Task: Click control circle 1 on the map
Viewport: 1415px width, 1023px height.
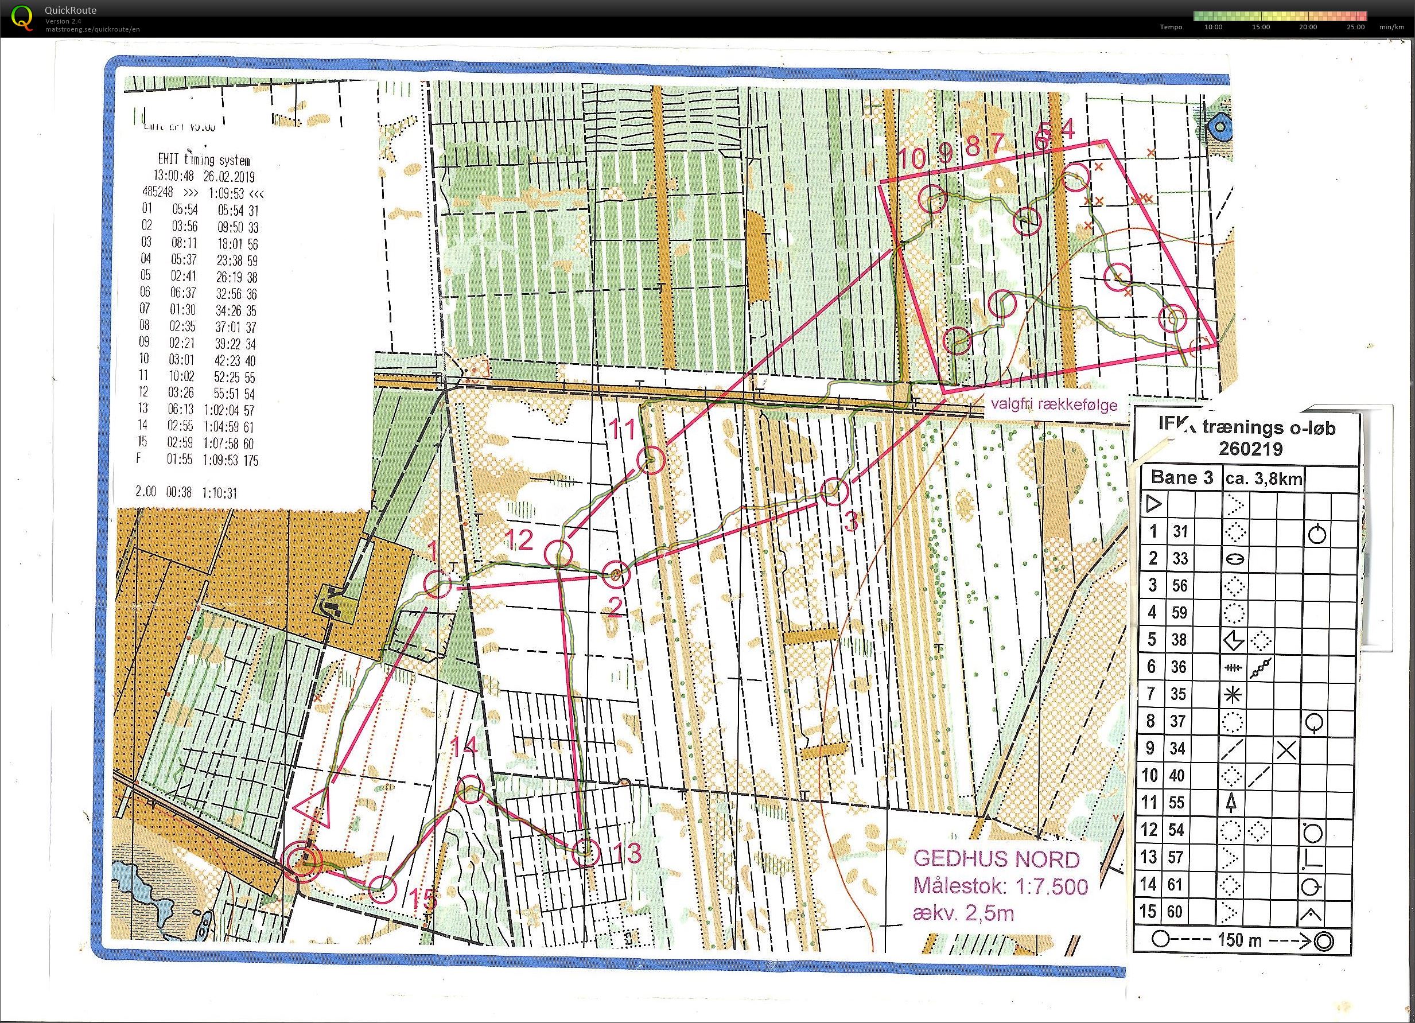Action: point(438,585)
